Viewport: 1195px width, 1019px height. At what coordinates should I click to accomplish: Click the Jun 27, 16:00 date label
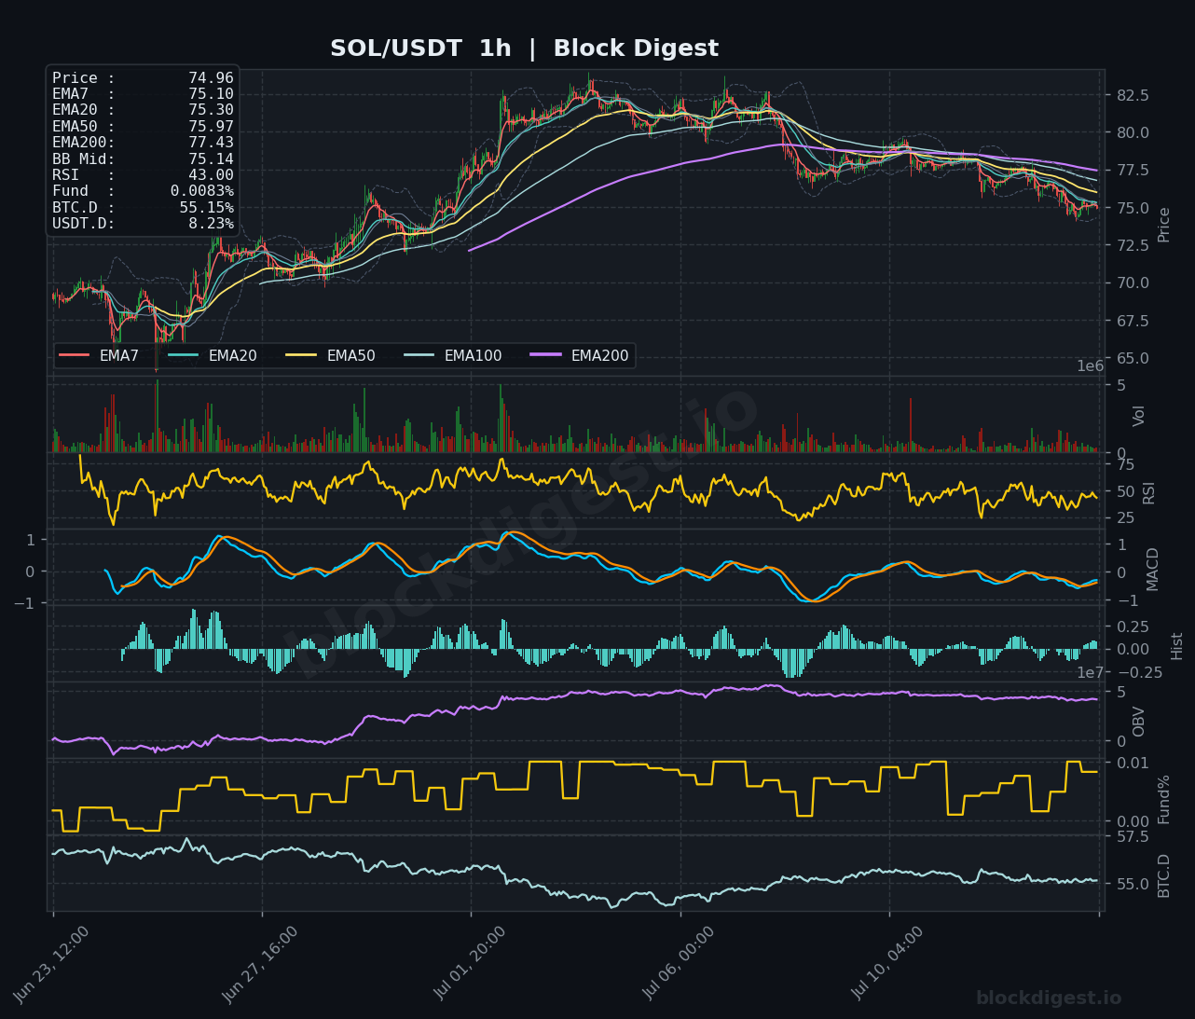tap(260, 963)
